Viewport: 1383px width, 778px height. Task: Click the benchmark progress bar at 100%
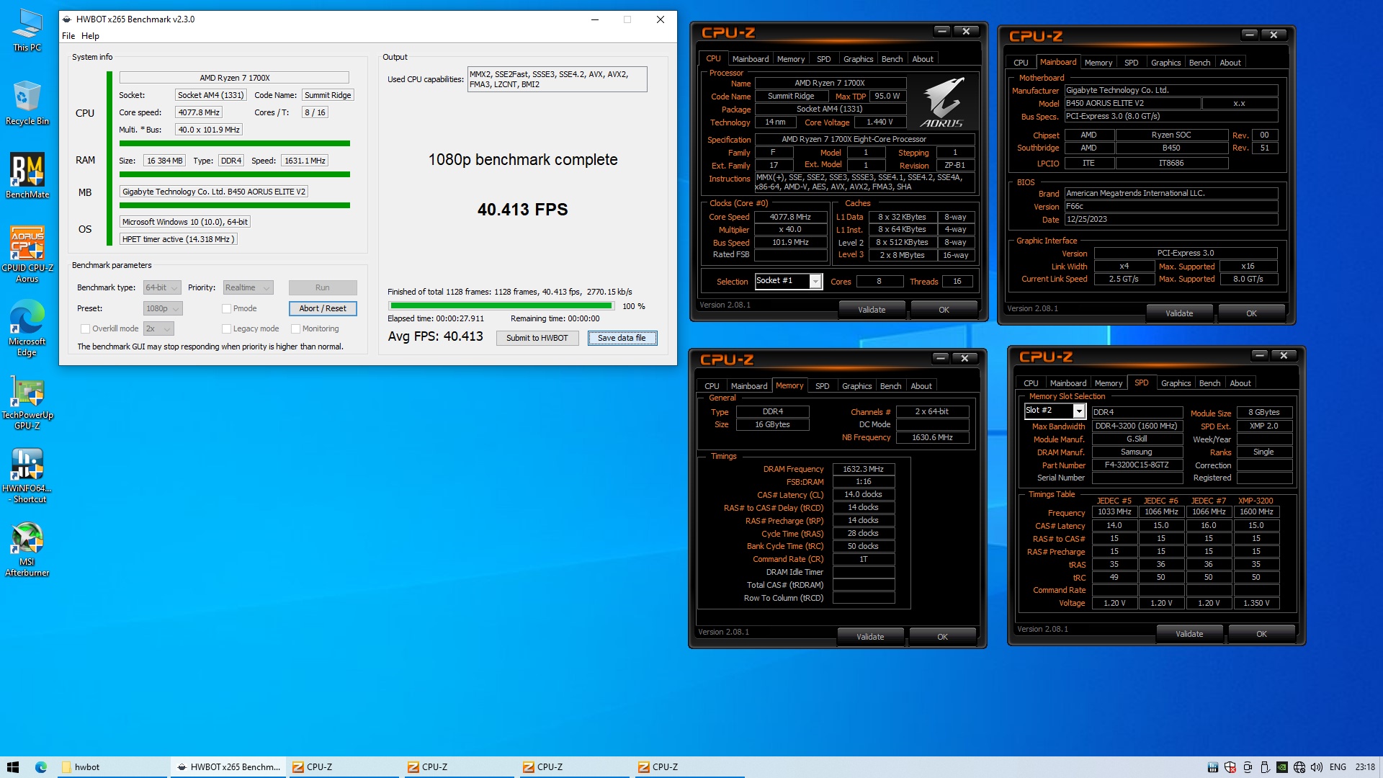[x=501, y=306]
